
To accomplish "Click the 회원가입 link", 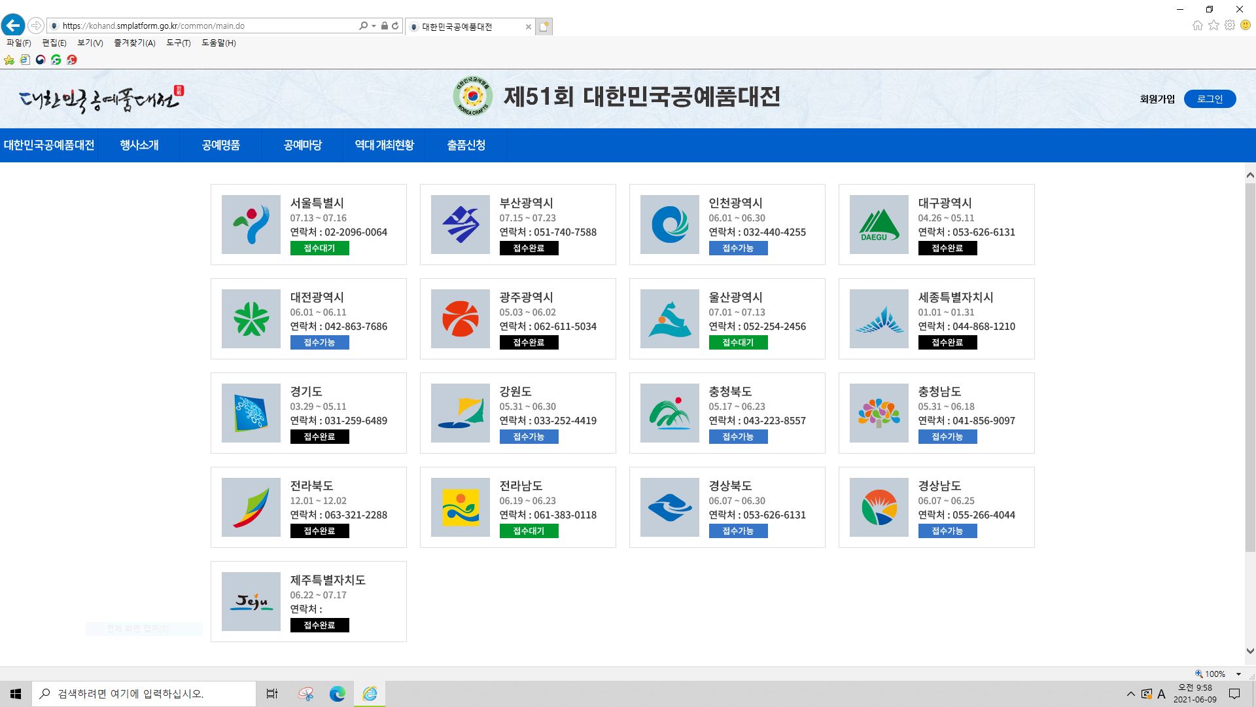I will [1157, 99].
